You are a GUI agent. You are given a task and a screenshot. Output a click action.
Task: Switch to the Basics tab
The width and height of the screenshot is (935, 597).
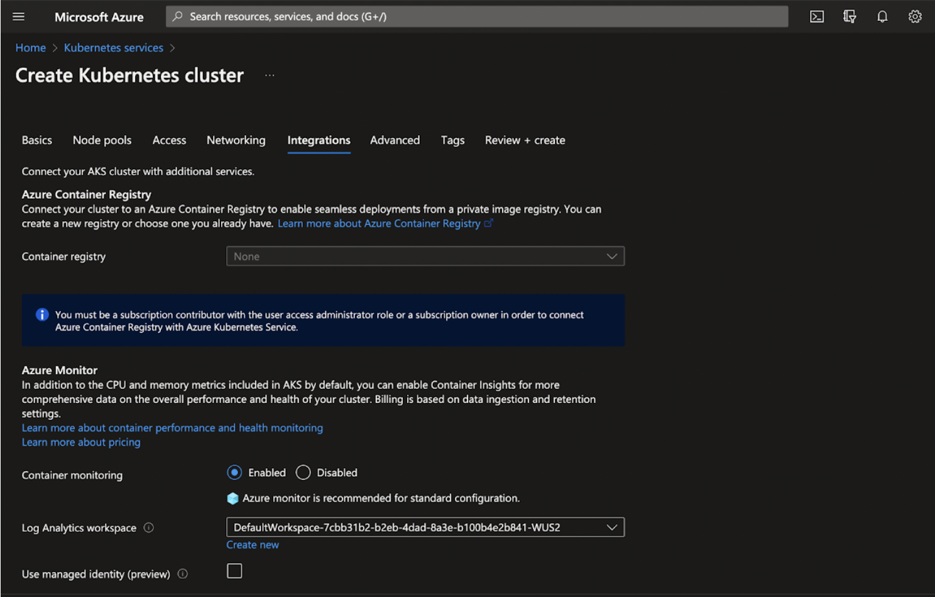coord(37,140)
